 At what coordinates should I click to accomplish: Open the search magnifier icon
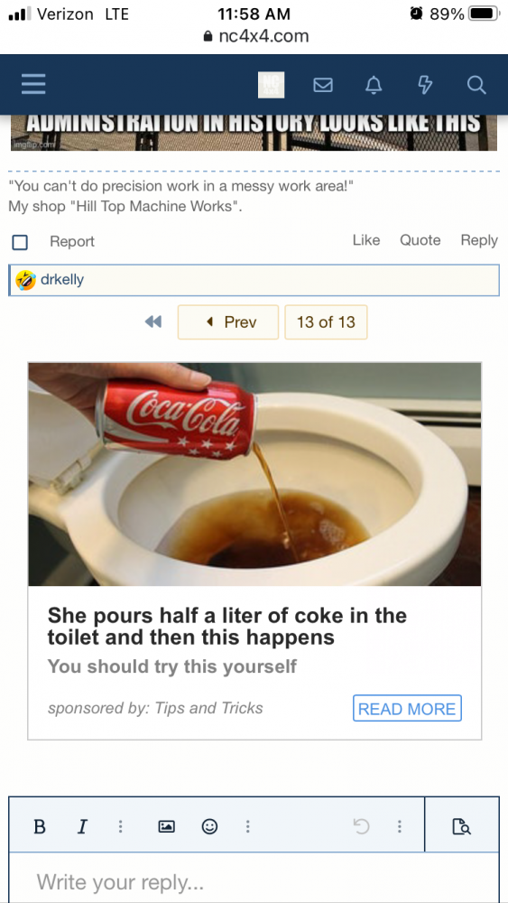tap(476, 85)
